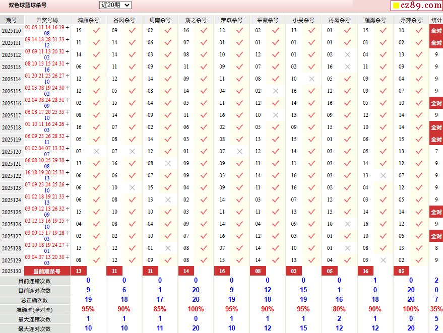Click the 周南杀号 column header
This screenshot has width=443, height=333.
[x=160, y=20]
